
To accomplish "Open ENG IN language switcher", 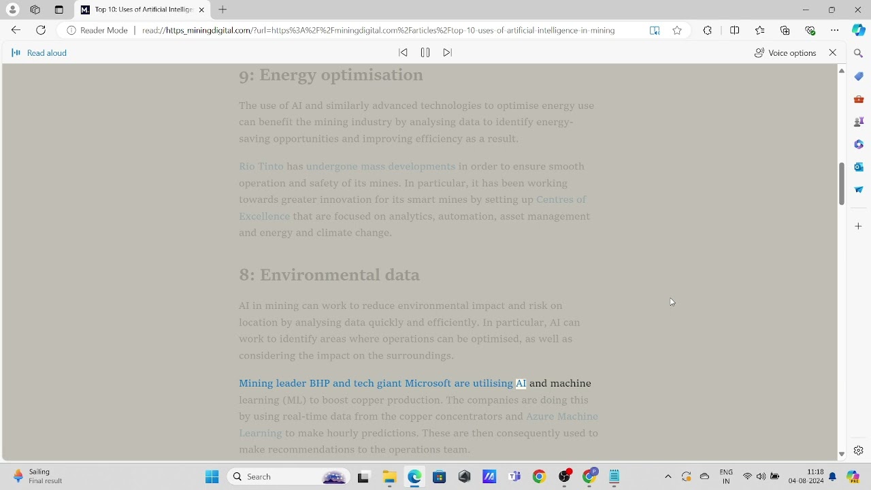I will click(726, 477).
